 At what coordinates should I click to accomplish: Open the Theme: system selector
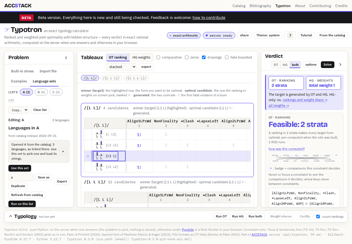tap(268, 35)
